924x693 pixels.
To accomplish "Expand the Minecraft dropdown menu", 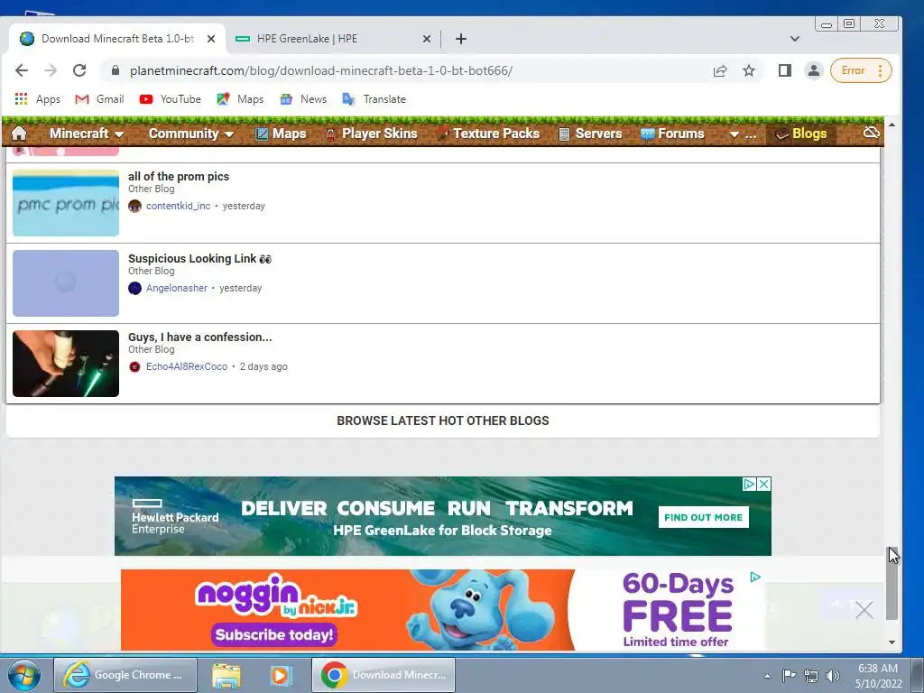I will pos(86,134).
